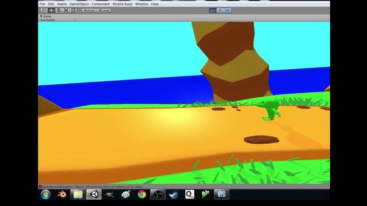Advance one frame with Step button
367x206 pixels.
[228, 10]
